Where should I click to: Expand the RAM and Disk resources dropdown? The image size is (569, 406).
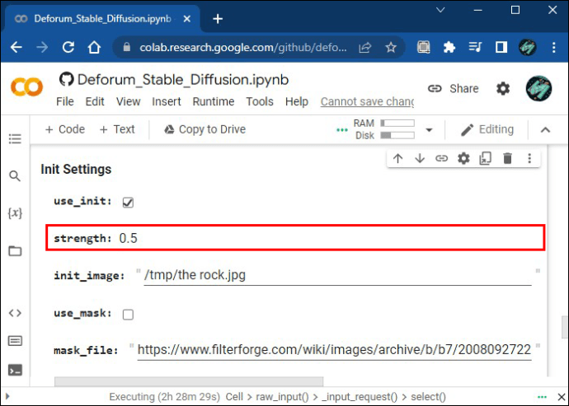(x=429, y=130)
